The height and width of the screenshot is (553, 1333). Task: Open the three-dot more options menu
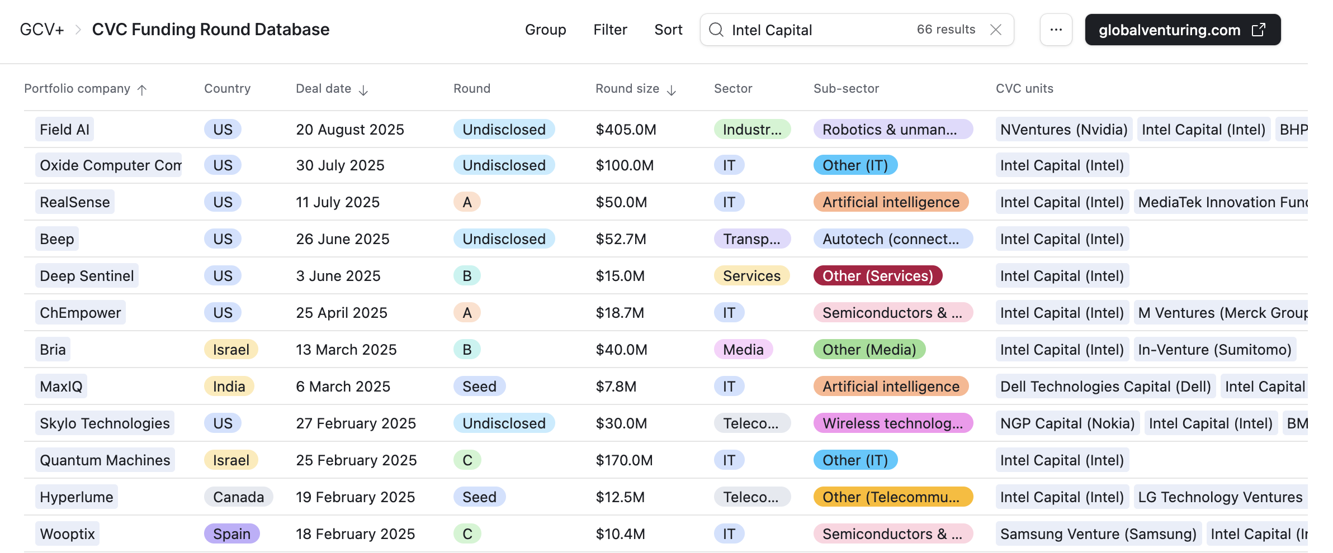pos(1056,30)
